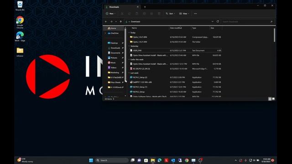Screen dimensions: 292x164
Task: Click the Downloads address bar path
Action: coord(136,21)
